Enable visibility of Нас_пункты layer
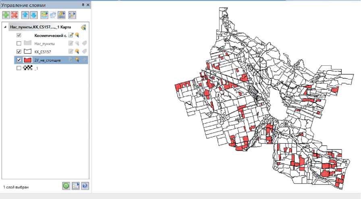Screen dimensions: 361x199 click(19, 44)
